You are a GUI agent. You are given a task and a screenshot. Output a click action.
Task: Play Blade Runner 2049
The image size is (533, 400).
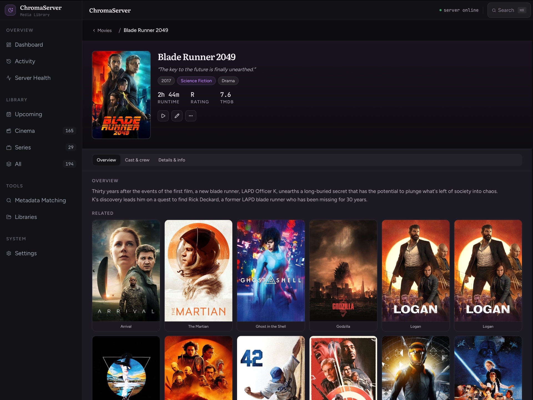tap(163, 116)
